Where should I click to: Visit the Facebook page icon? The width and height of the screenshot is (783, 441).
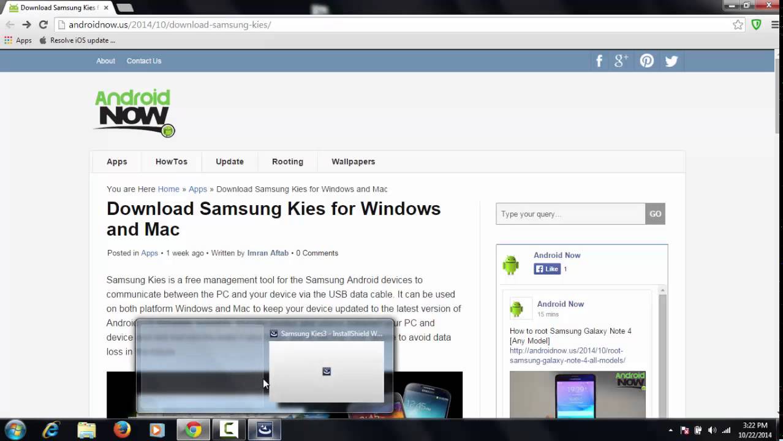coord(599,61)
